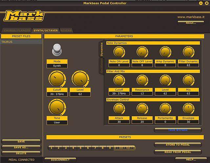
Task: Toggle the TRUE BYPASS button
Action: click(x=178, y=130)
